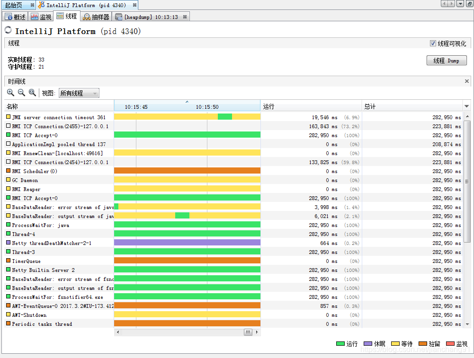Click the vertical scrollbar thumb of thread list
This screenshot has height=358, width=474.
467,182
